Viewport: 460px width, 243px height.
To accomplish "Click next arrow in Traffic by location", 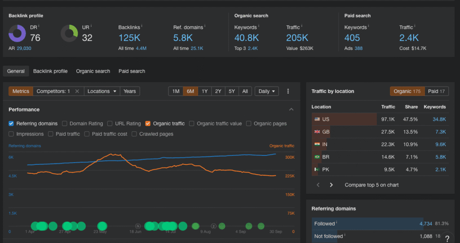I will click(x=332, y=185).
